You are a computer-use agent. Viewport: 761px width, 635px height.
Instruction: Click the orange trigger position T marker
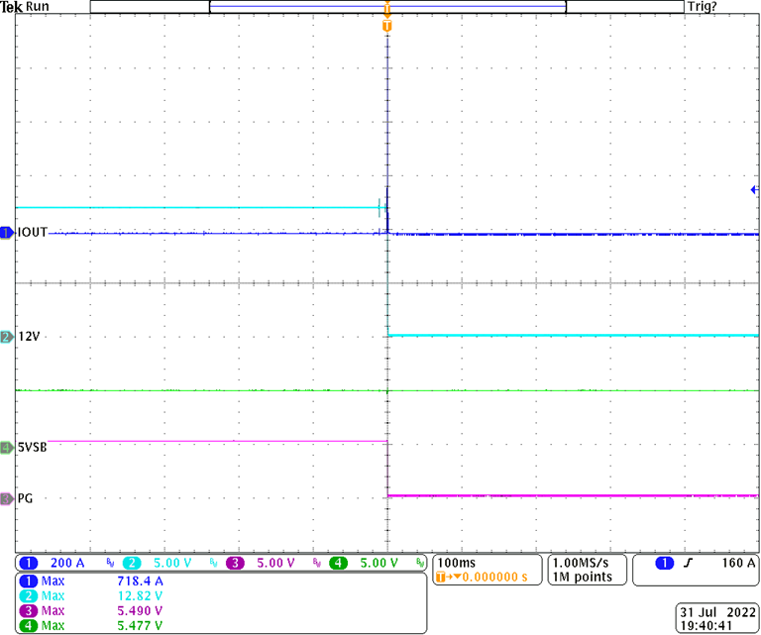(x=386, y=24)
